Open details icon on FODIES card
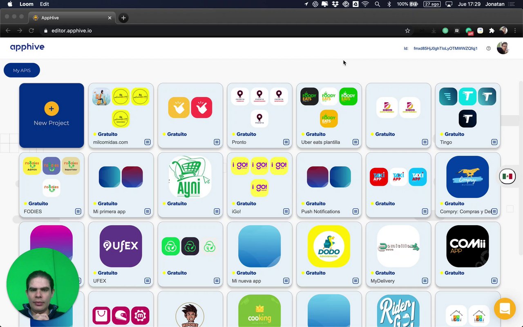This screenshot has width=523, height=327. [78, 211]
